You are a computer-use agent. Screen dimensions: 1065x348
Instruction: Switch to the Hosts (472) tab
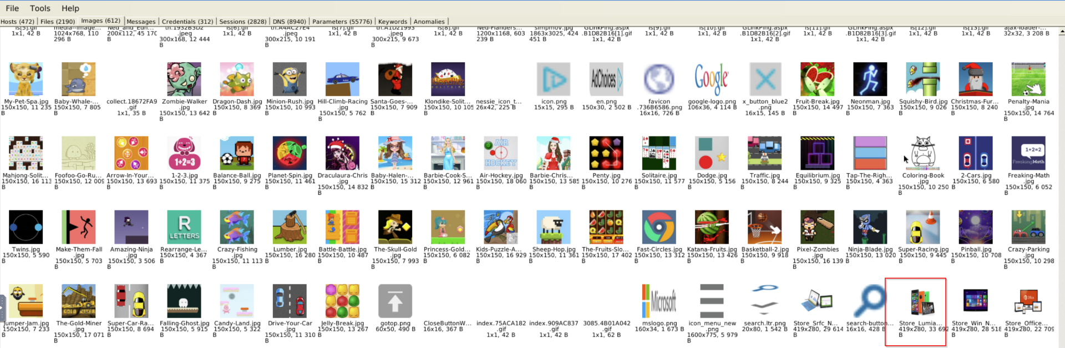18,22
